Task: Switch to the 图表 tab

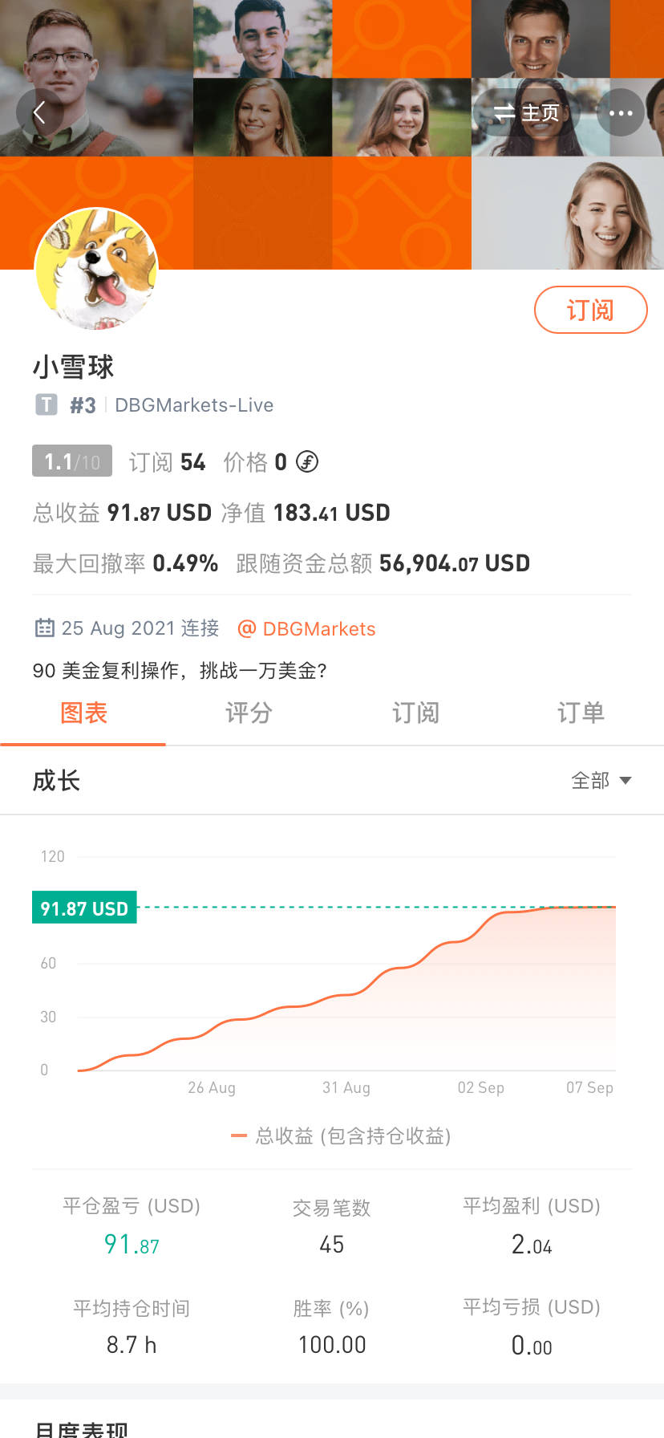Action: coord(83,713)
